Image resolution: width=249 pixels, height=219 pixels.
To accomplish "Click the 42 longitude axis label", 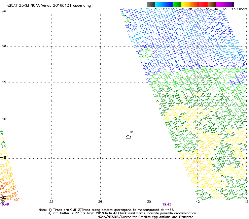I will (198, 202).
